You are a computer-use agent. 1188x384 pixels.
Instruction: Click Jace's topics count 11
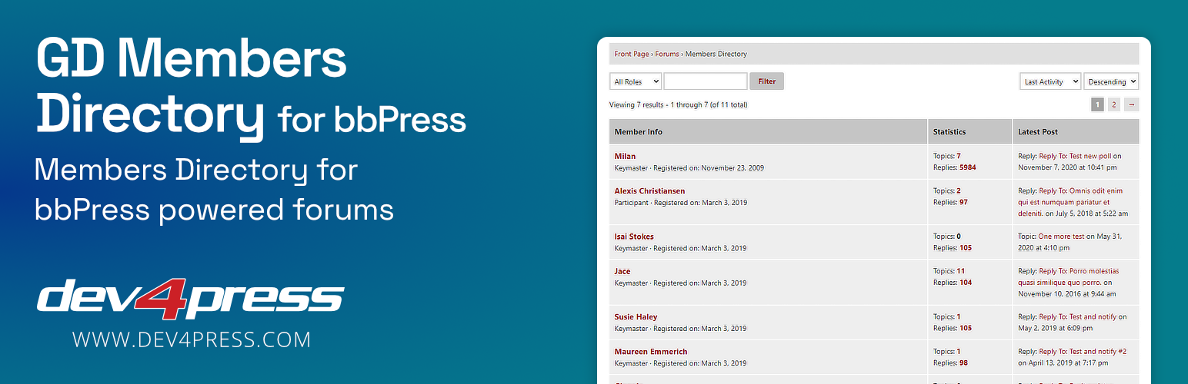[x=960, y=271]
